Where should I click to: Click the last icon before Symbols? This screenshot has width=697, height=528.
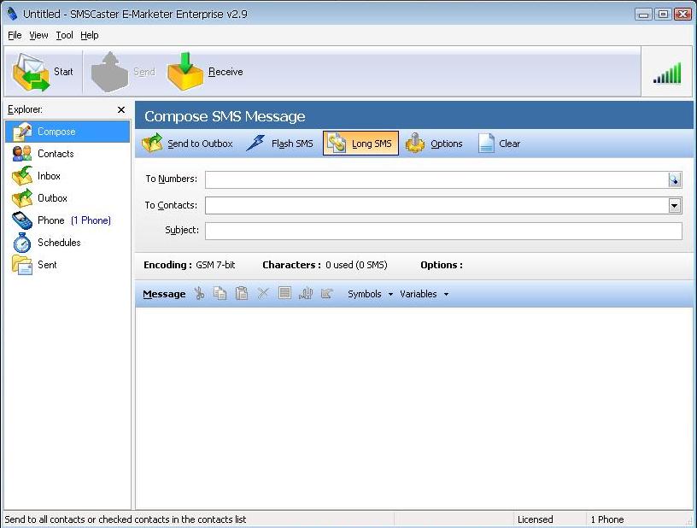tap(326, 293)
